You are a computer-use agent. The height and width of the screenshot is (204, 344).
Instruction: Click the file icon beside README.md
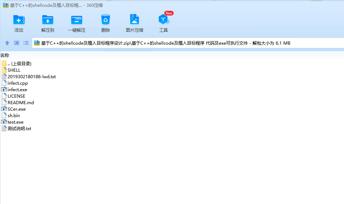click(4, 102)
